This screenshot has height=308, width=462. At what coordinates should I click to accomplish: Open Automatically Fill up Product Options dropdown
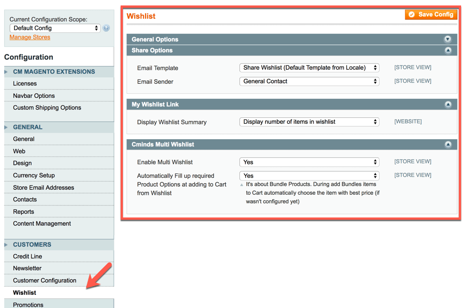tap(309, 176)
